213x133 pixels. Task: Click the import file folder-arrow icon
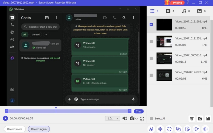tap(200, 119)
